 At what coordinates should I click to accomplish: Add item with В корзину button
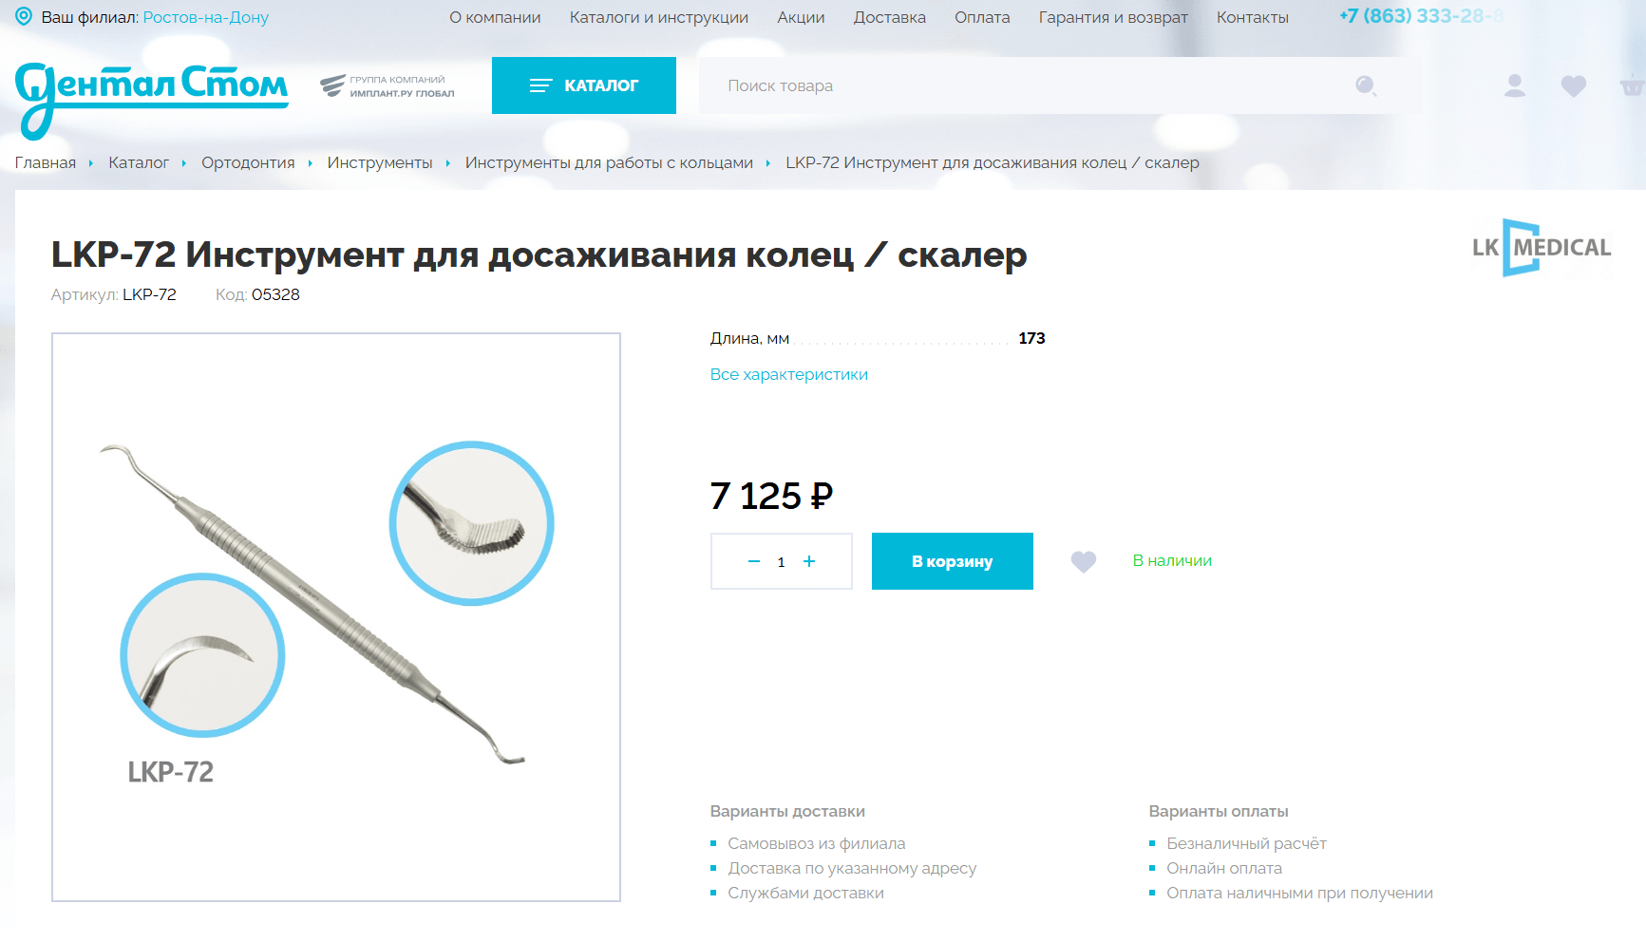953,561
